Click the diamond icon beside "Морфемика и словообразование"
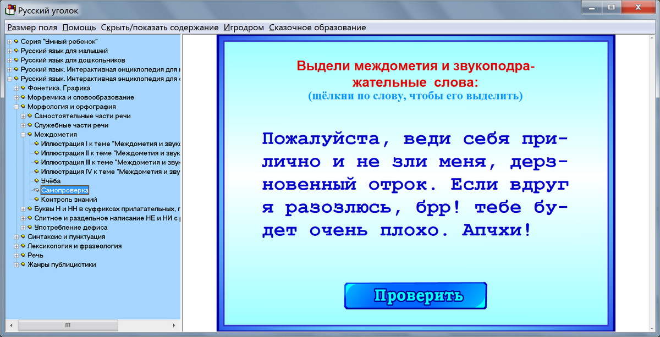 coord(23,97)
